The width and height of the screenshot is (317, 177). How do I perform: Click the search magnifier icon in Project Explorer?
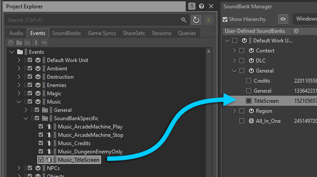(184, 20)
